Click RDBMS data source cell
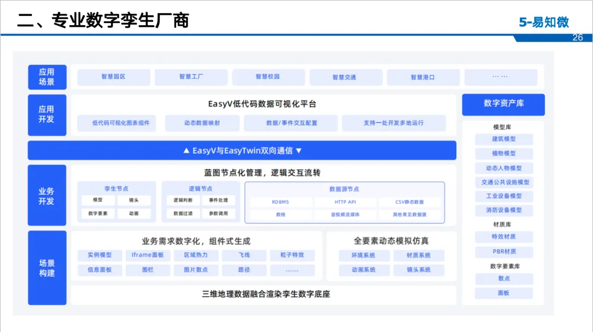This screenshot has height=332, width=593. coord(281,202)
